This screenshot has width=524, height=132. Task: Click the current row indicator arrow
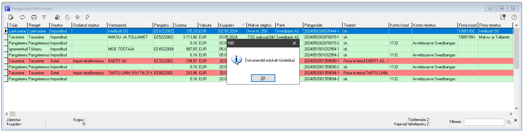point(6,31)
